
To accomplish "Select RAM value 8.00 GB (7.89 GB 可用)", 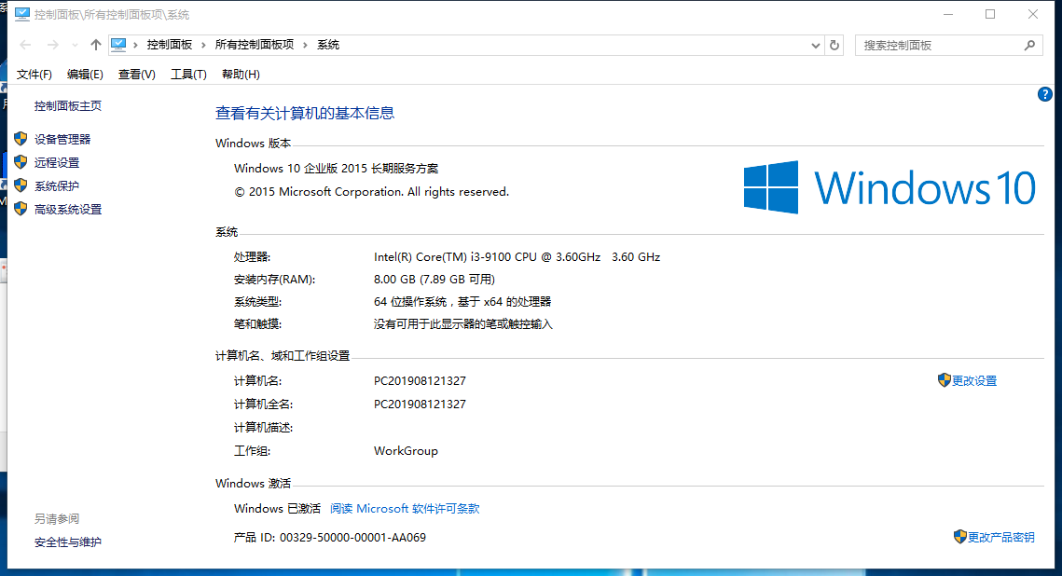I will coord(434,280).
